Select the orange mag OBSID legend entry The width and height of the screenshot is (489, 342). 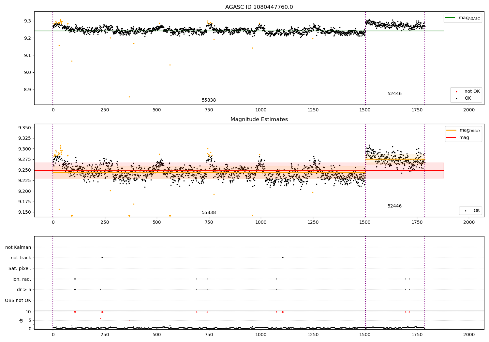(x=463, y=130)
